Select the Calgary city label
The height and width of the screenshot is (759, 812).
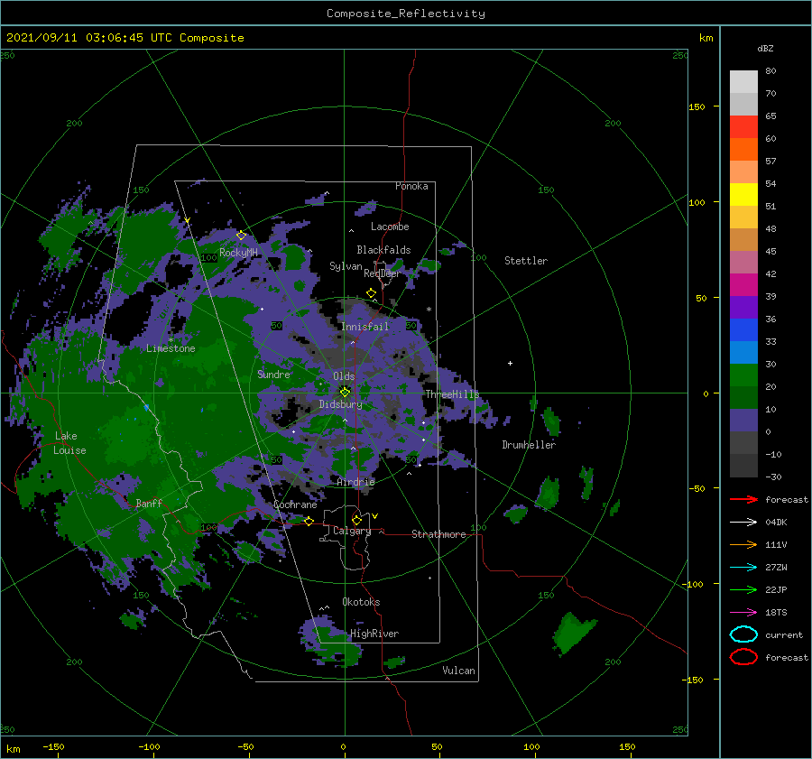pyautogui.click(x=352, y=531)
